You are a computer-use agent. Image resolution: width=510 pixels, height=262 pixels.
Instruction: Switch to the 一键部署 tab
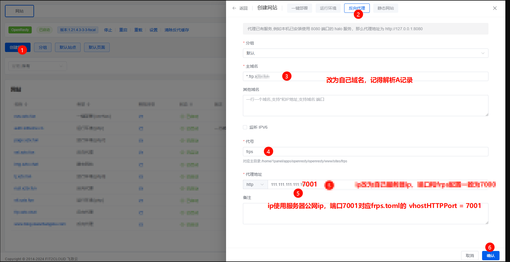pos(299,8)
